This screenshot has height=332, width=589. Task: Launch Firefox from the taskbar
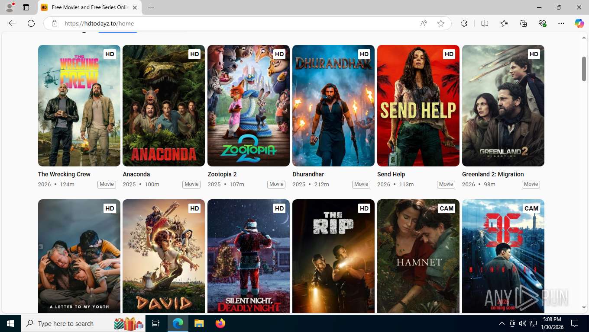pyautogui.click(x=220, y=323)
